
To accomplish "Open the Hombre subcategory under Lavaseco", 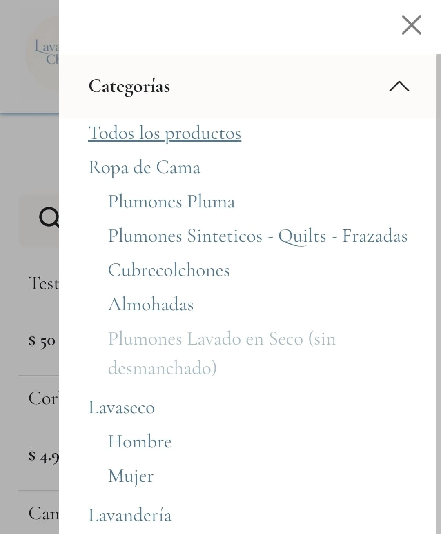I will pos(140,442).
